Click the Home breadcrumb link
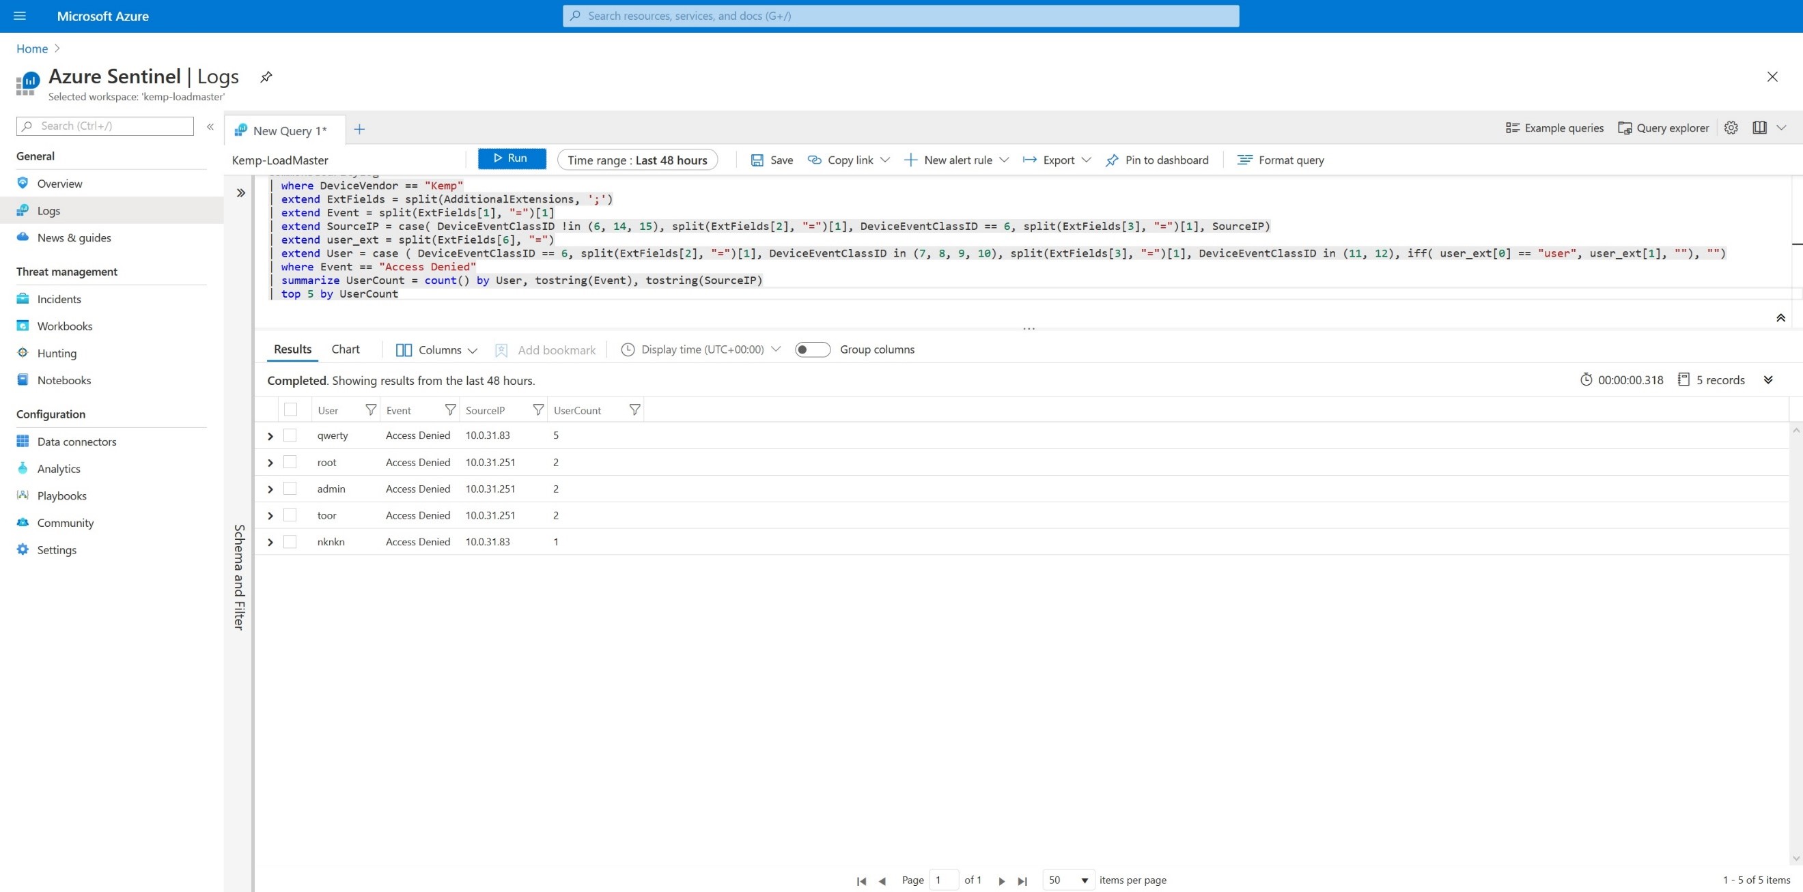The image size is (1803, 892). 32,49
